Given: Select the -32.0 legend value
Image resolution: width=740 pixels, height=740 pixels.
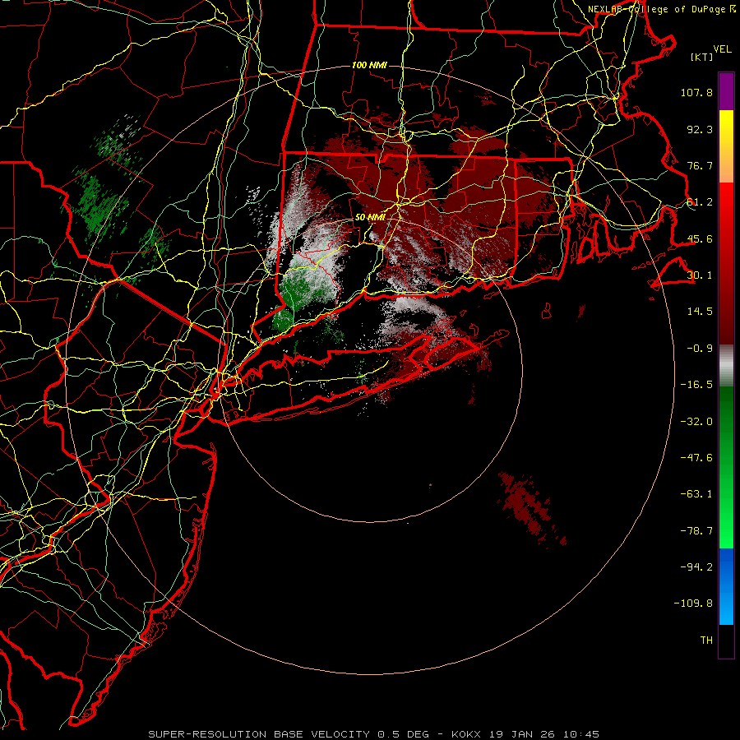Looking at the screenshot, I should 696,422.
